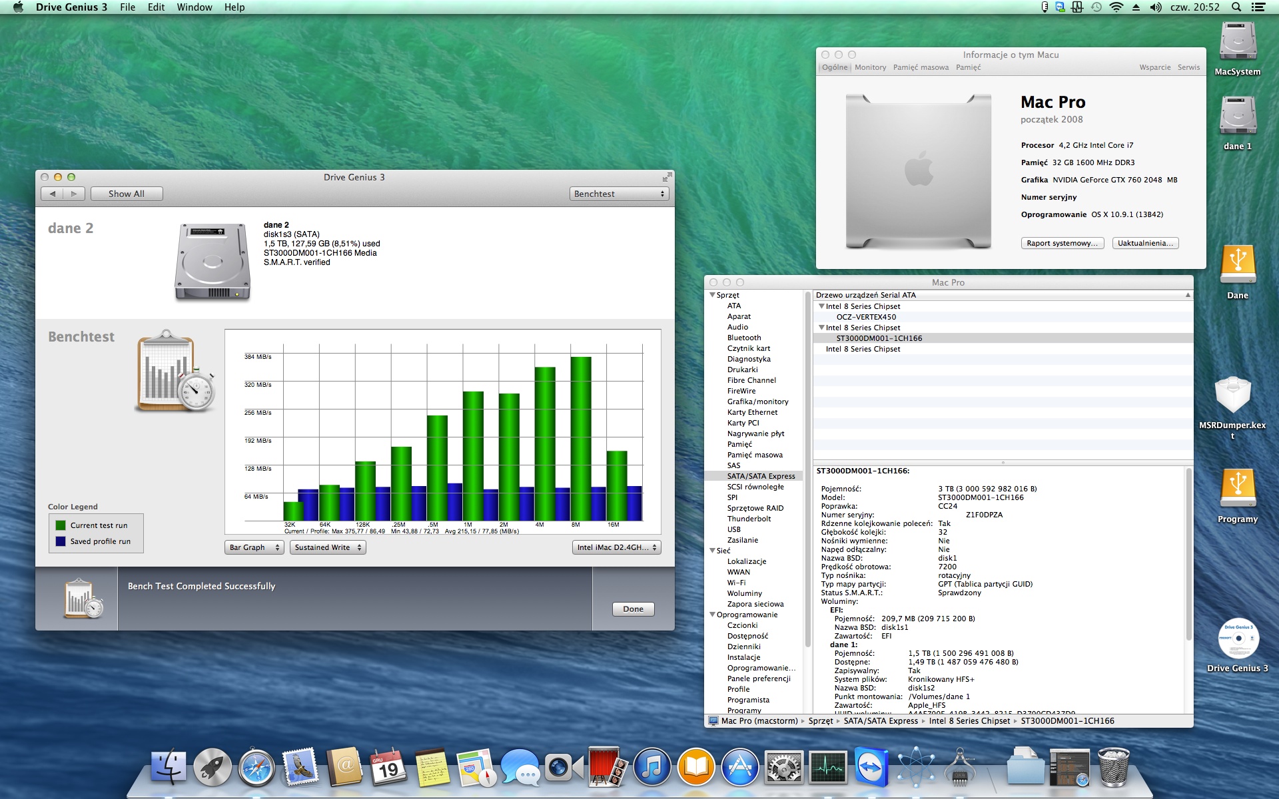Select OCZ-VERTEX450 in the Serial ATA tree
Viewport: 1279px width, 799px height.
(x=866, y=317)
